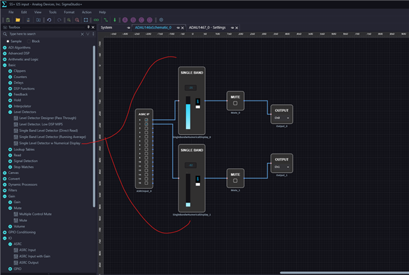Image resolution: width=409 pixels, height=275 pixels.
Task: Select ASRC Input with Gain block
Action: tap(35, 256)
